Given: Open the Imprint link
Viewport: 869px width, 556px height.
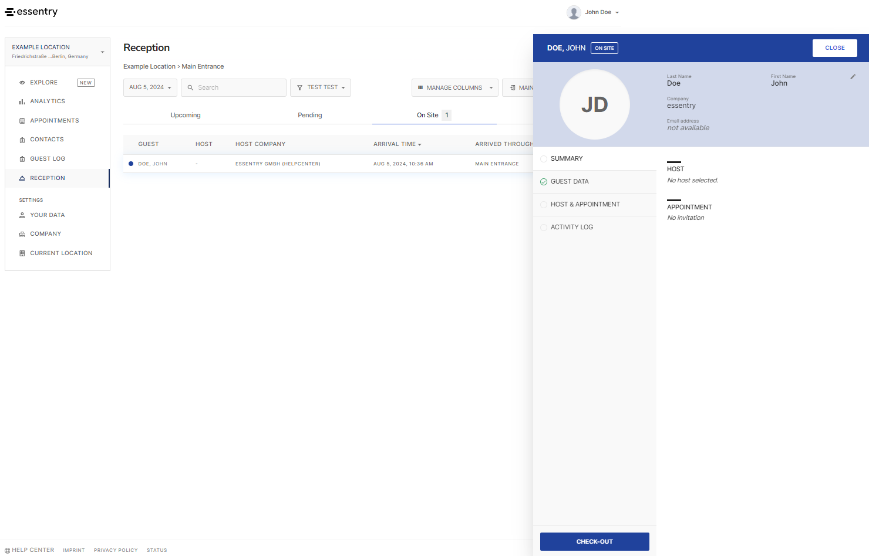Looking at the screenshot, I should (74, 550).
